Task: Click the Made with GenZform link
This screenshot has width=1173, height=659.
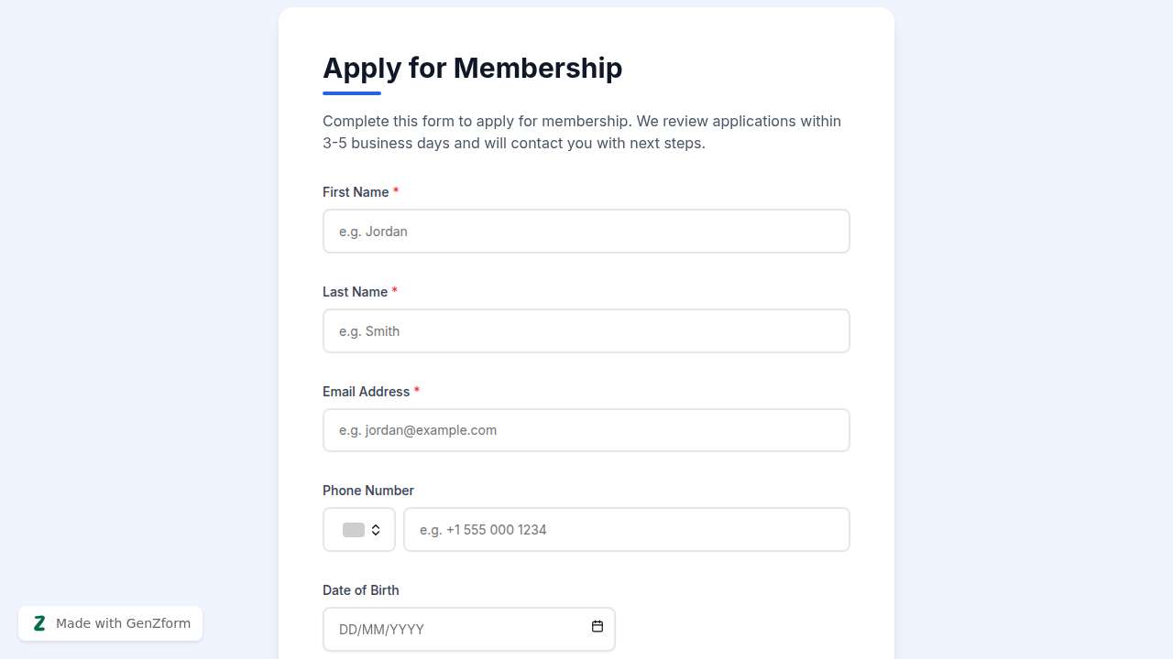Action: click(122, 622)
